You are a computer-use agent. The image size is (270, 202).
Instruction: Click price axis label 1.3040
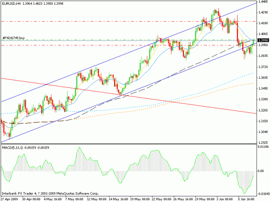pos(264,132)
